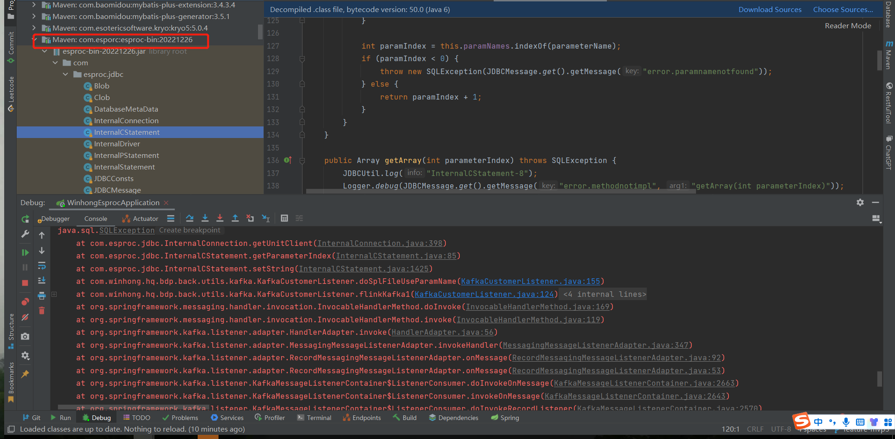
Task: Click the Step Out debugger icon
Action: [235, 218]
